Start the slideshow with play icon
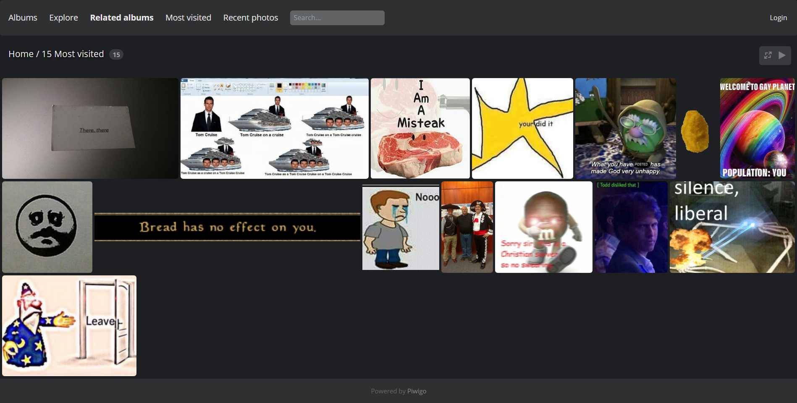This screenshot has width=797, height=403. click(x=782, y=55)
